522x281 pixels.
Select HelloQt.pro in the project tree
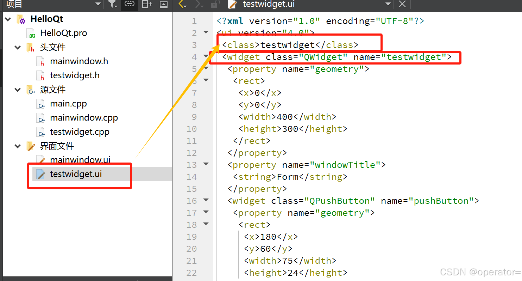coord(63,33)
